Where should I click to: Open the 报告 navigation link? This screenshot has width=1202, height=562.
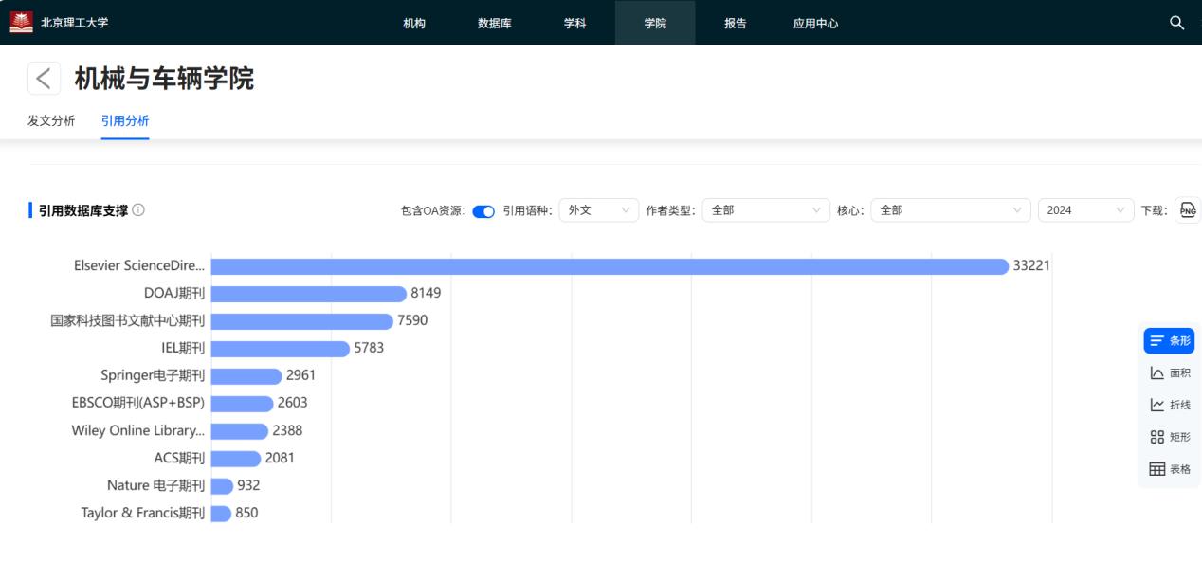(x=735, y=23)
